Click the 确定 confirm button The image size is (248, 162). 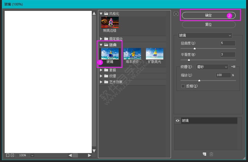pos(208,15)
